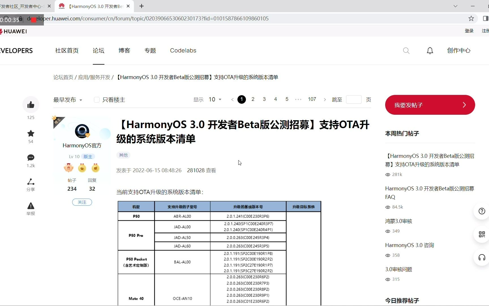489x306 pixels.
Task: Click 281028 查看 view count
Action: (x=201, y=170)
